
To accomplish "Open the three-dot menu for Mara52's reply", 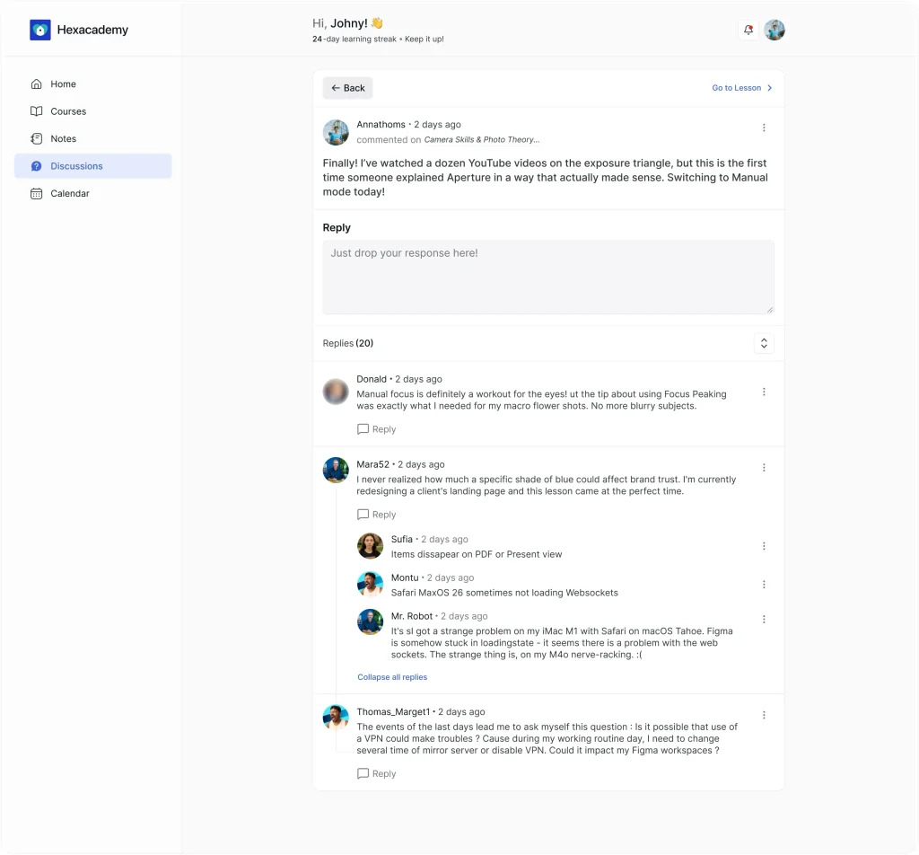I will tap(764, 467).
